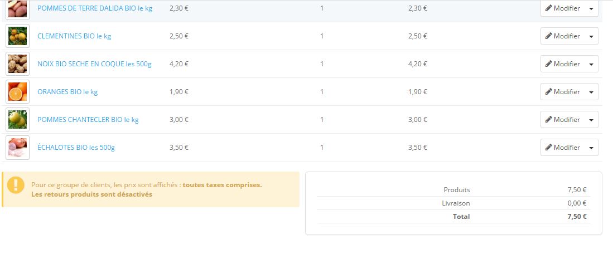Image resolution: width=613 pixels, height=254 pixels.
Task: Click the oranges product thumbnail
Action: [17, 92]
